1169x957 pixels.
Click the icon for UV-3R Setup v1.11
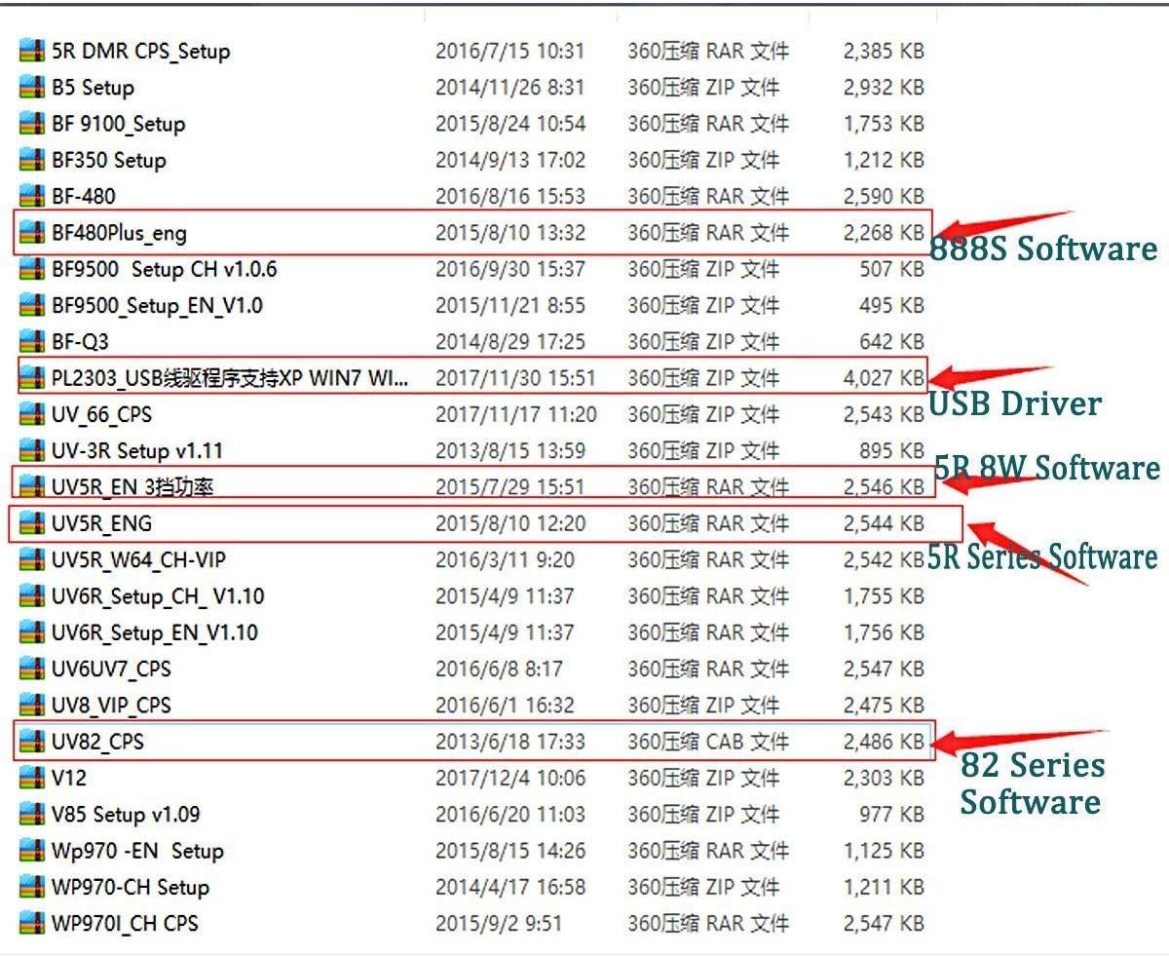[33, 451]
